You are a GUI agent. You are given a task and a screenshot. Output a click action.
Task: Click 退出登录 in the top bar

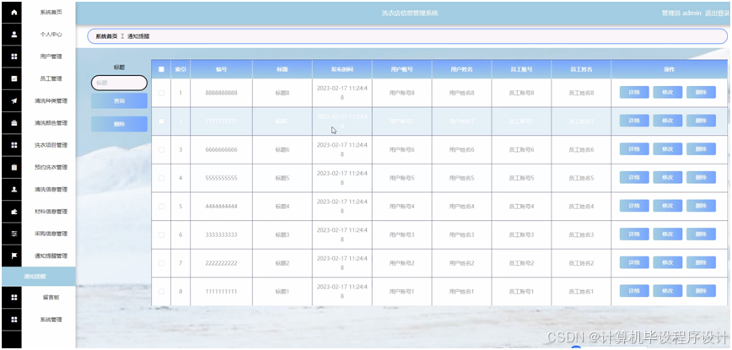[x=718, y=13]
